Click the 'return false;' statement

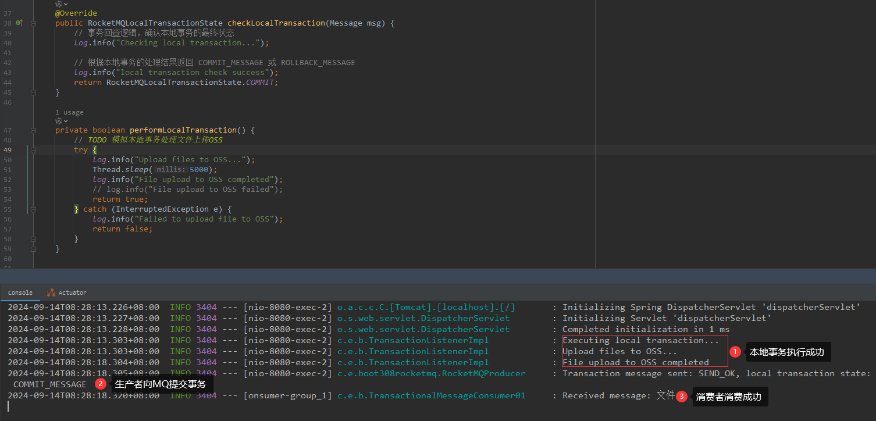(123, 229)
